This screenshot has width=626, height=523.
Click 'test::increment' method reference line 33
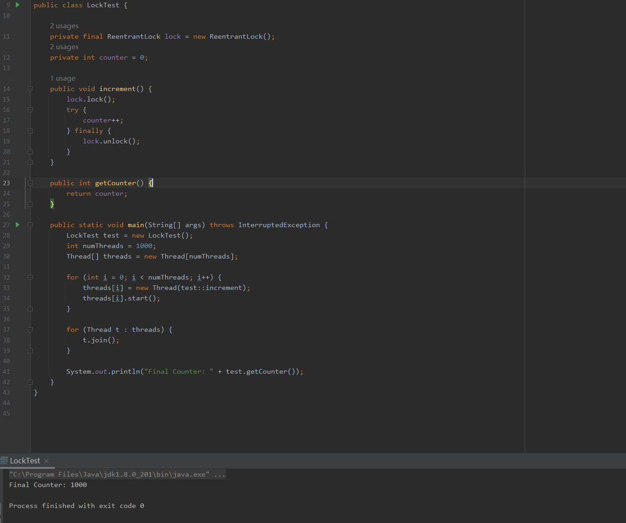(x=211, y=288)
